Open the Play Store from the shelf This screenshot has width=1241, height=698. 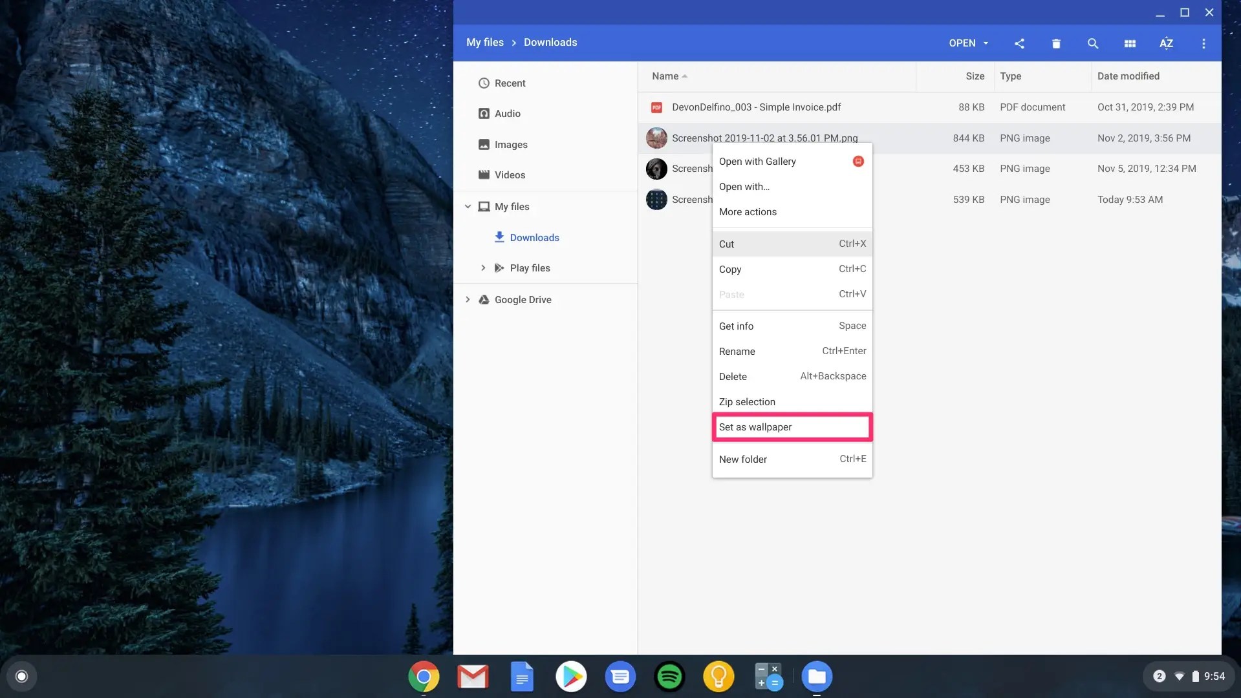(x=571, y=677)
